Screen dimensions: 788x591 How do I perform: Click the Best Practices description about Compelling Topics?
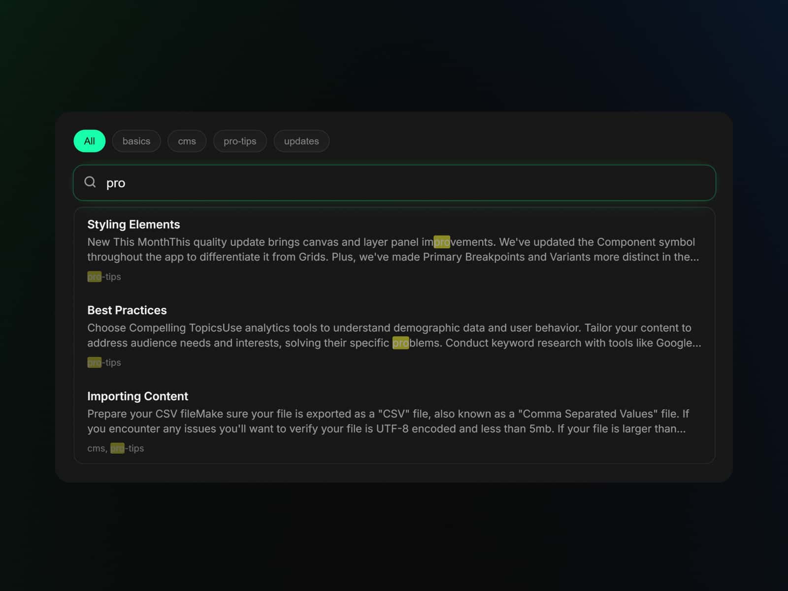click(x=394, y=335)
